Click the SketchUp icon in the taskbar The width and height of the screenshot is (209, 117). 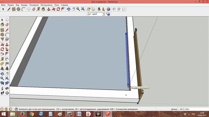pos(107,114)
